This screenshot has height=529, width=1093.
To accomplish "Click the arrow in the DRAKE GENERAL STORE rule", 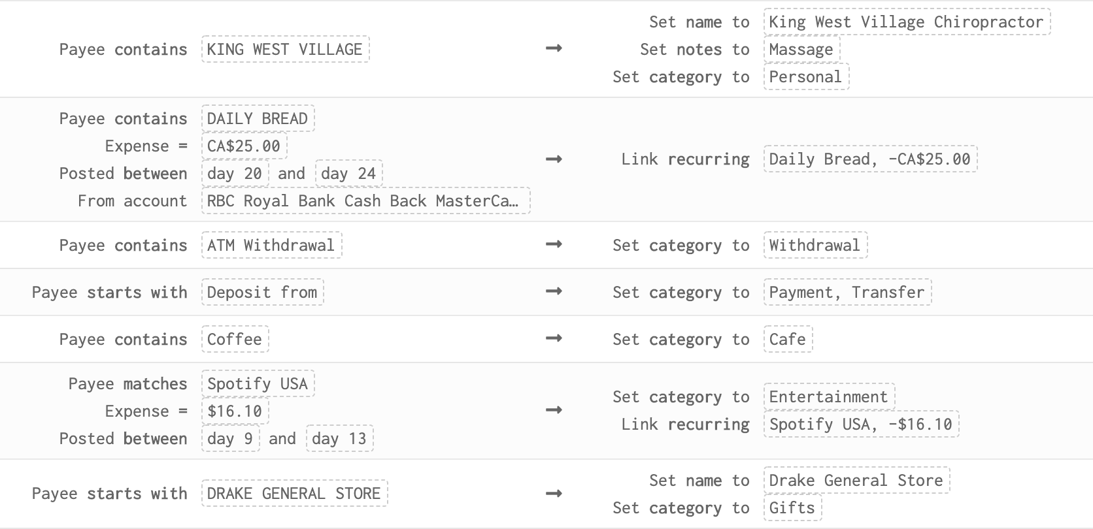I will click(554, 494).
